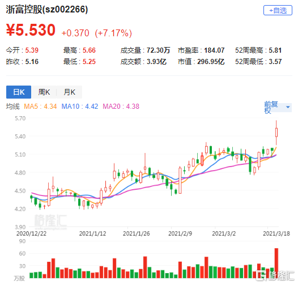Click the 90 volume axis label
The height and width of the screenshot is (285, 298).
(x=22, y=241)
